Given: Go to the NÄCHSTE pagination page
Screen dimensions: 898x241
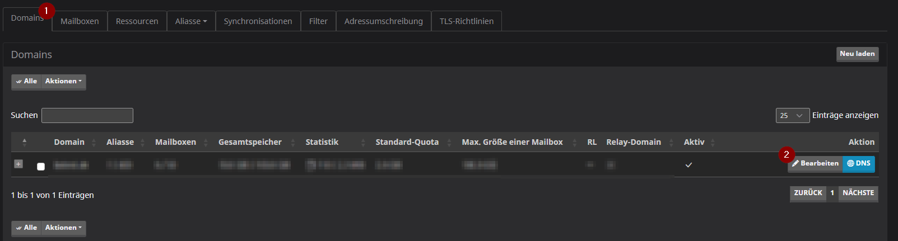Looking at the screenshot, I should (x=858, y=193).
